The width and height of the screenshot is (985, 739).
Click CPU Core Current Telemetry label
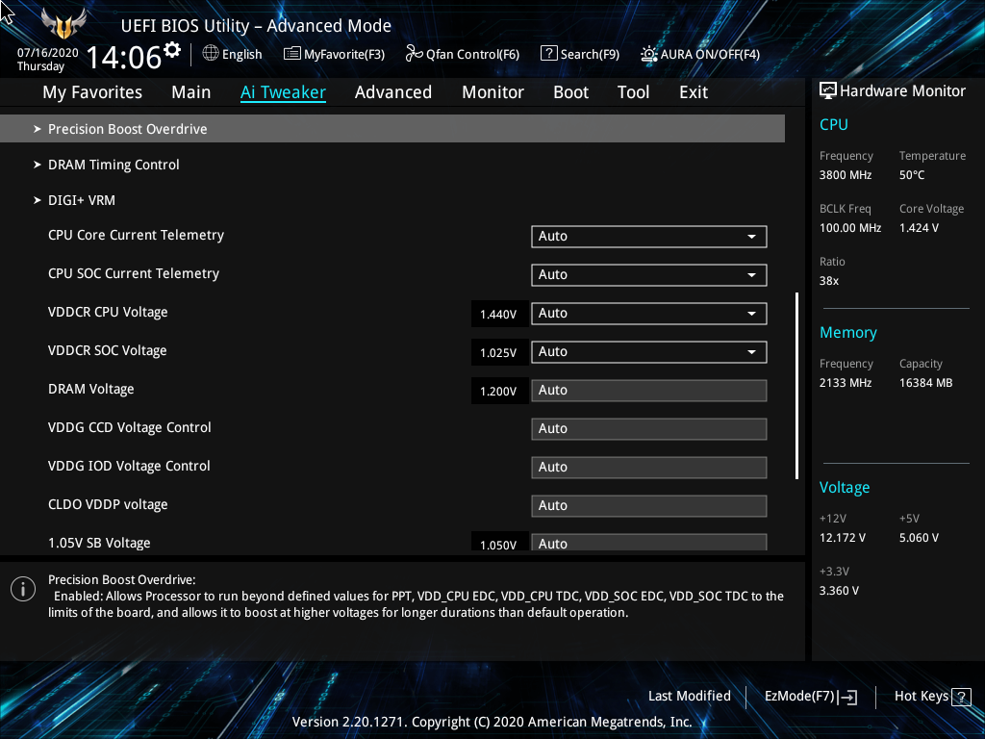coord(136,235)
